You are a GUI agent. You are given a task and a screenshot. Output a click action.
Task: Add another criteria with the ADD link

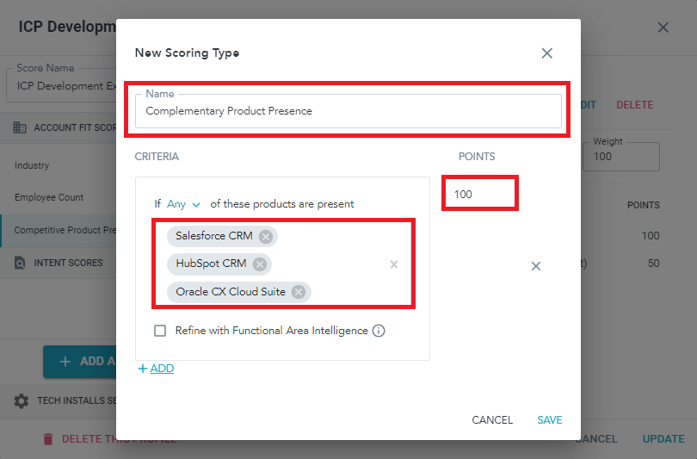[x=156, y=369]
